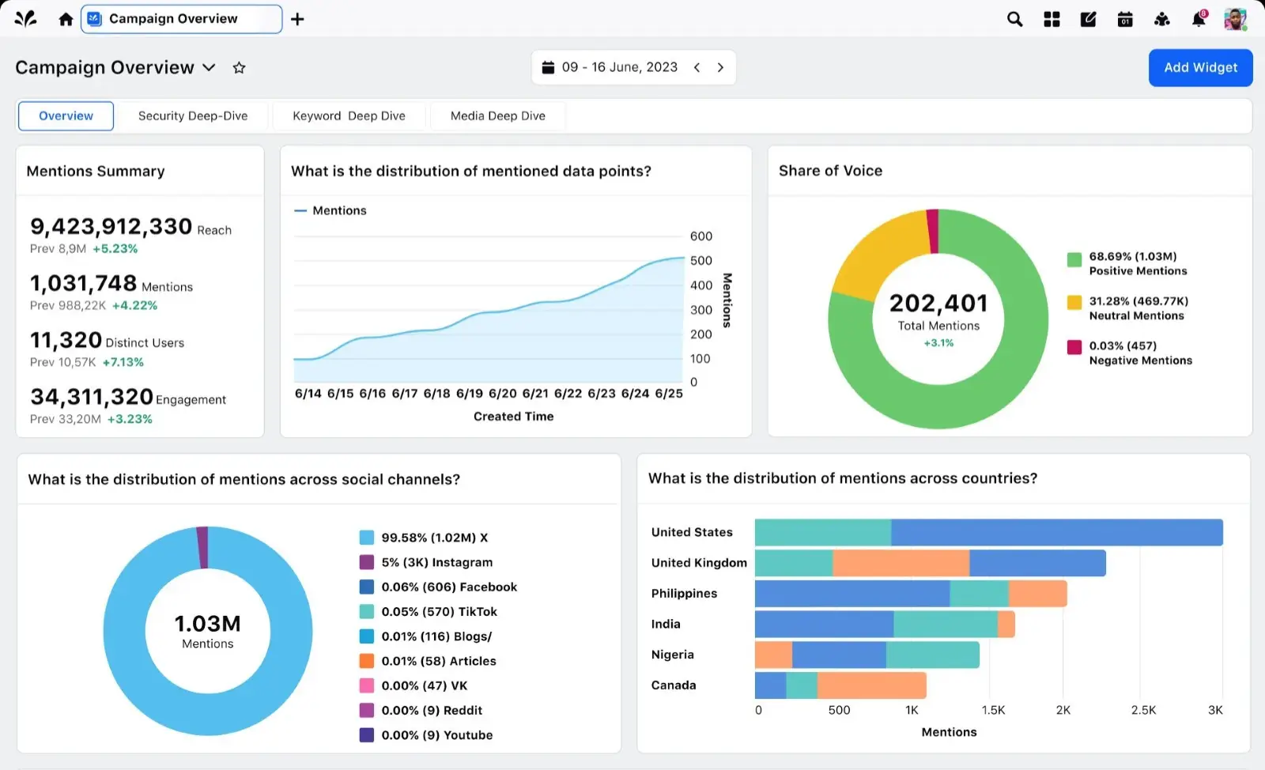Click the Youtube legend swatch
This screenshot has height=770, width=1265.
click(x=366, y=734)
